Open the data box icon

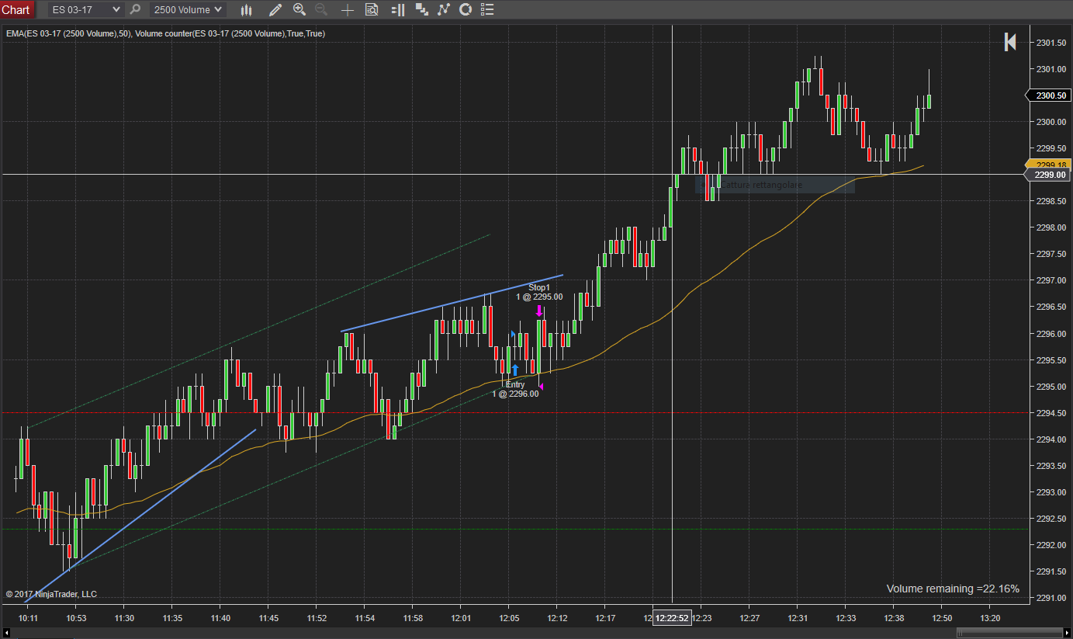click(x=372, y=10)
